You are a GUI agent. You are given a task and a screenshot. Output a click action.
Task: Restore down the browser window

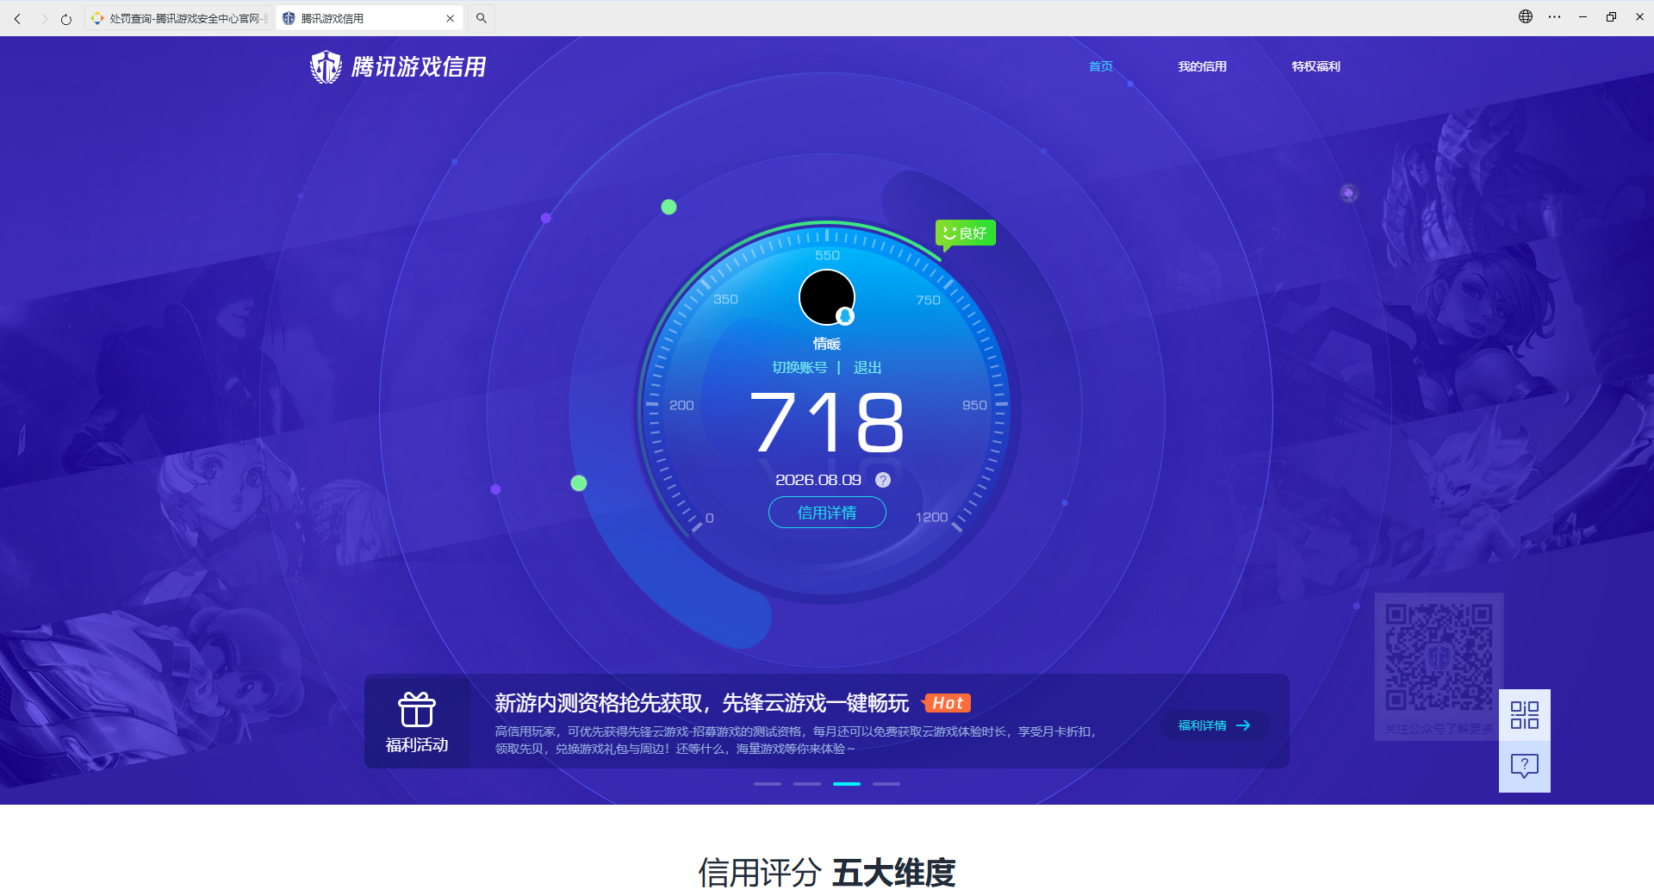click(x=1611, y=16)
